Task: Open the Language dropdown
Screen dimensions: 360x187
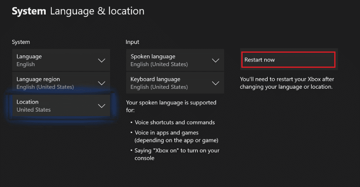Action: [x=61, y=60]
